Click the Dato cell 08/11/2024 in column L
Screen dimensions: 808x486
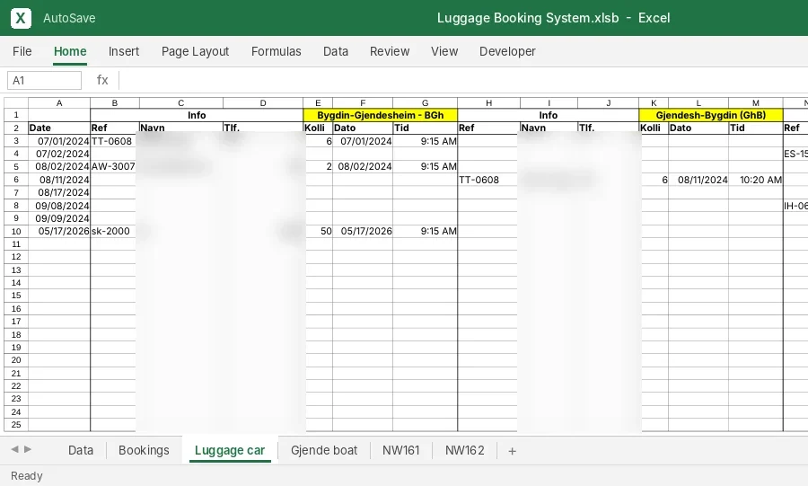pos(698,180)
